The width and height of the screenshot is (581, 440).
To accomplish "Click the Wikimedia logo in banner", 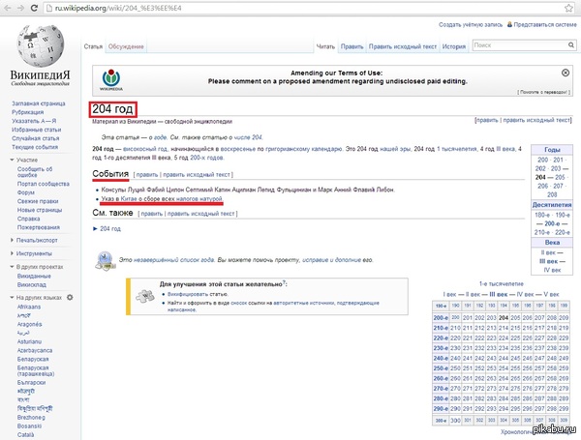I will [113, 78].
